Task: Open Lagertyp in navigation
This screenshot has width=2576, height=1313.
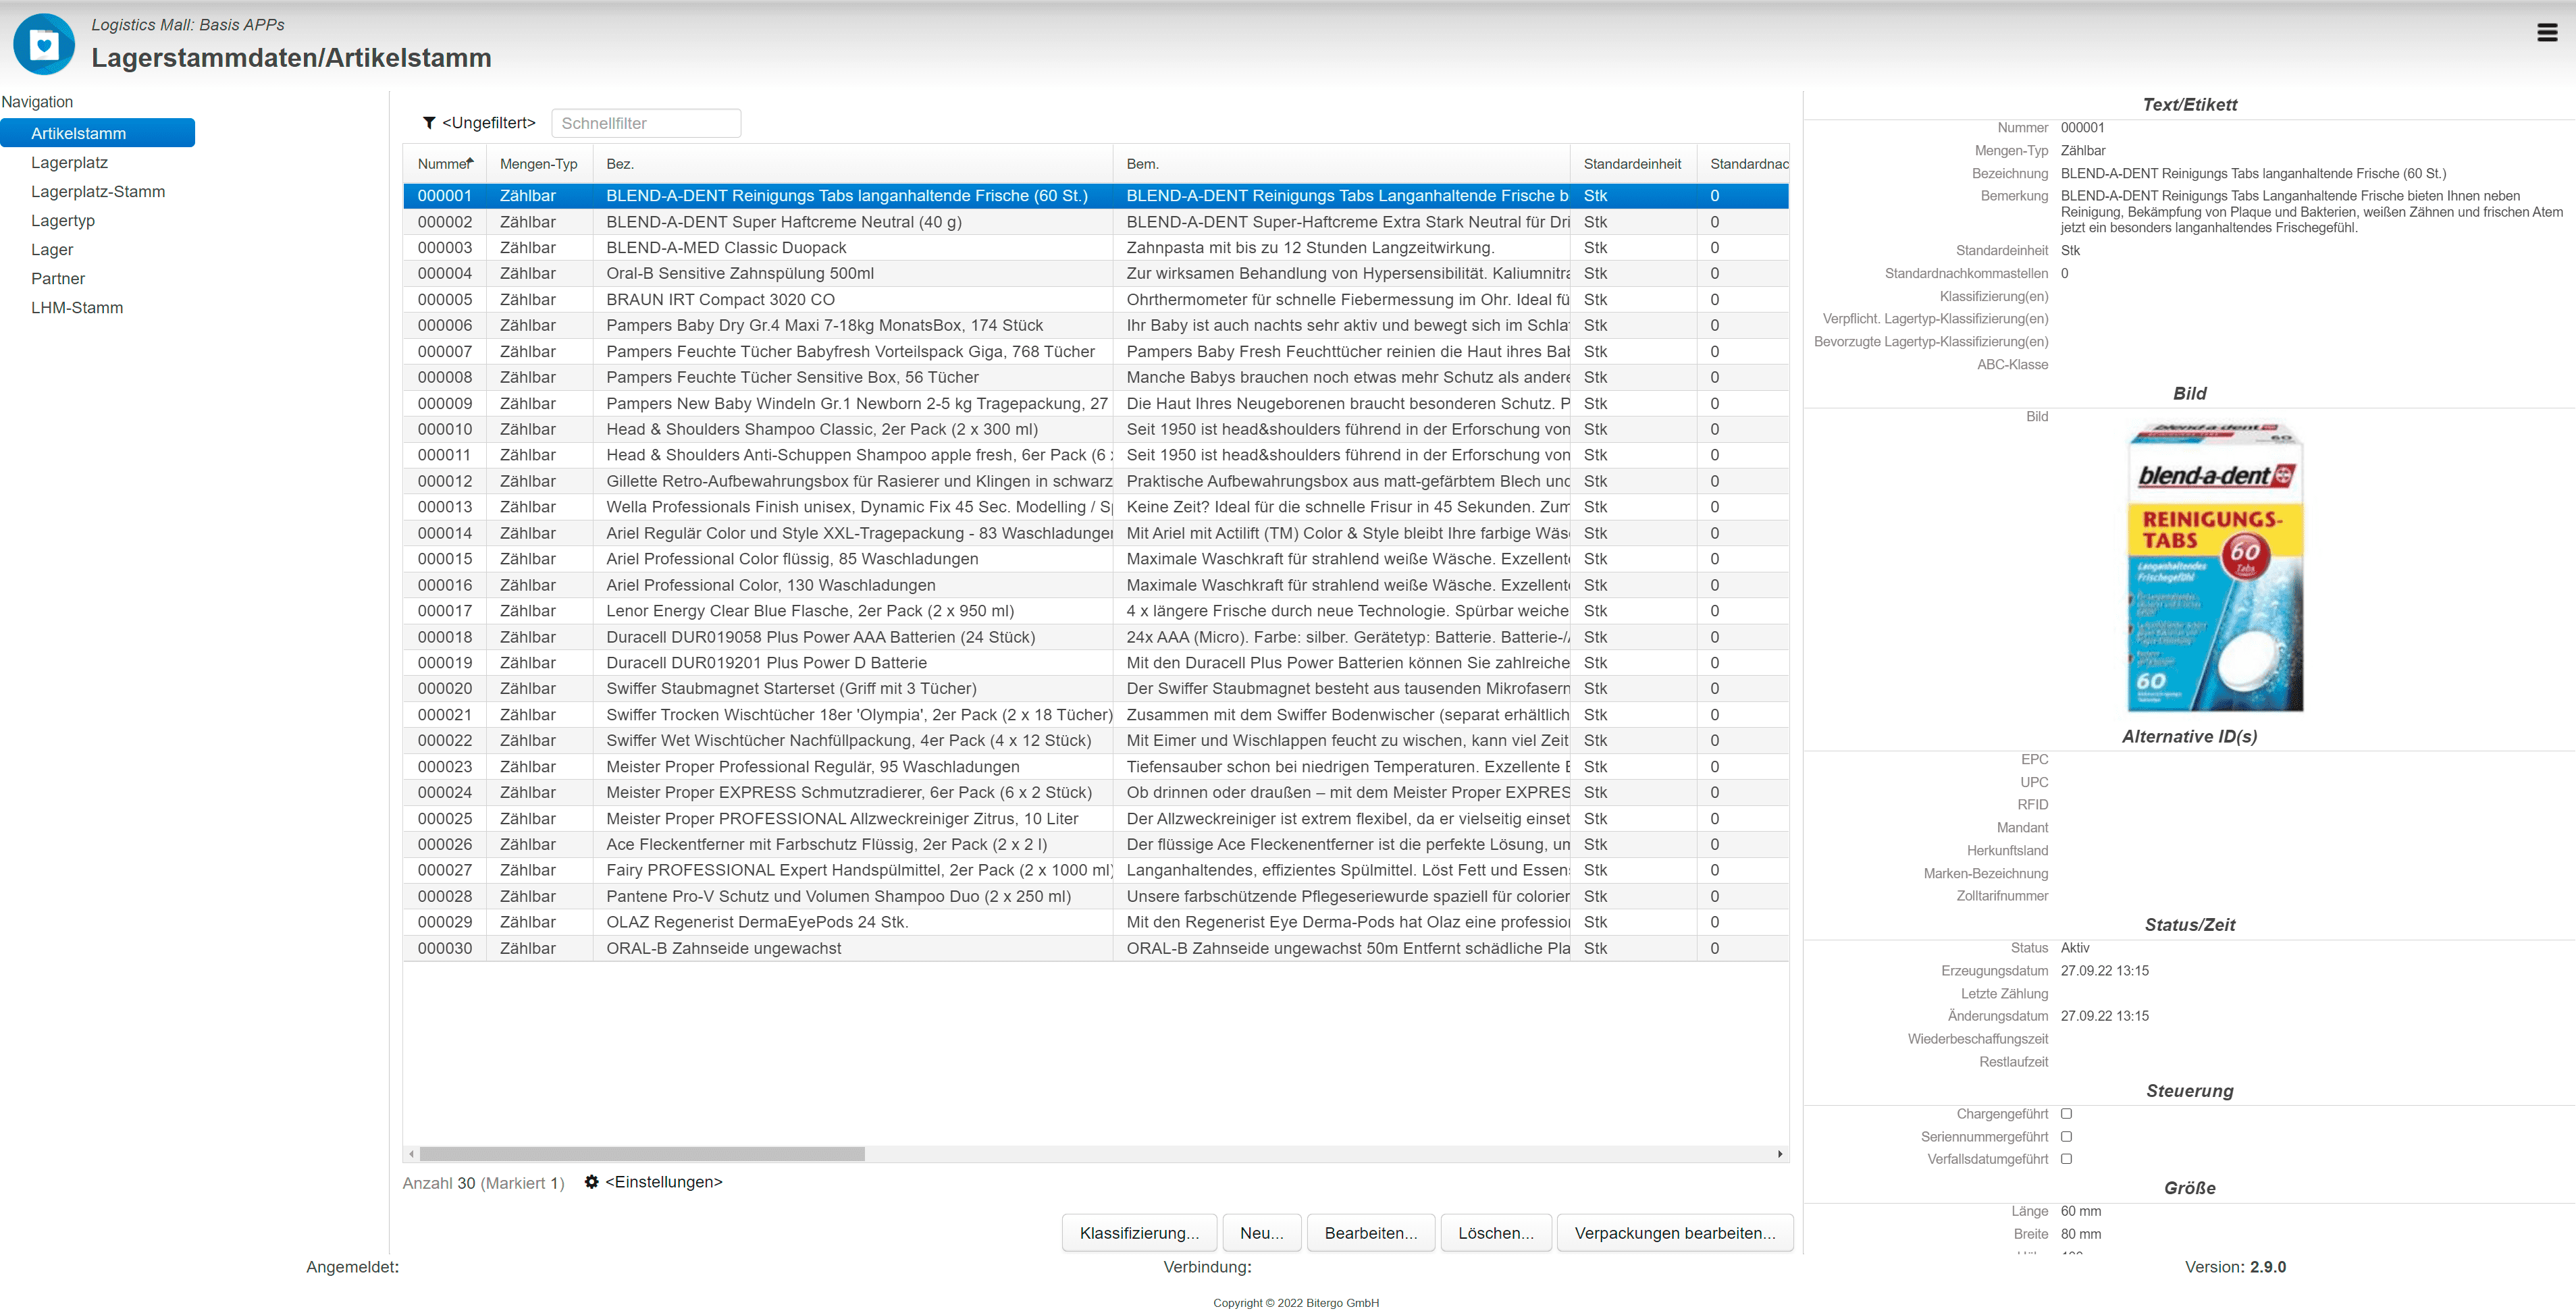Action: 63,220
